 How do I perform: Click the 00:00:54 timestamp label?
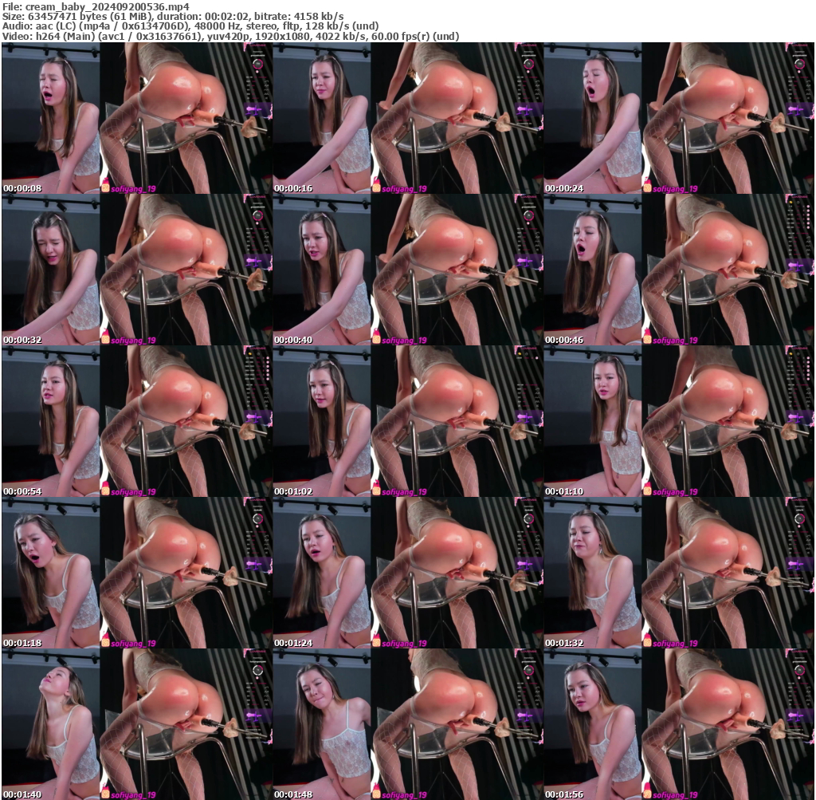[x=22, y=491]
